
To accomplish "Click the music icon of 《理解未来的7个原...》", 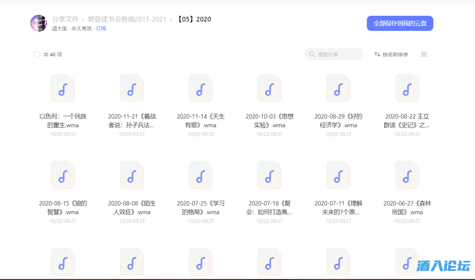I will tap(338, 175).
